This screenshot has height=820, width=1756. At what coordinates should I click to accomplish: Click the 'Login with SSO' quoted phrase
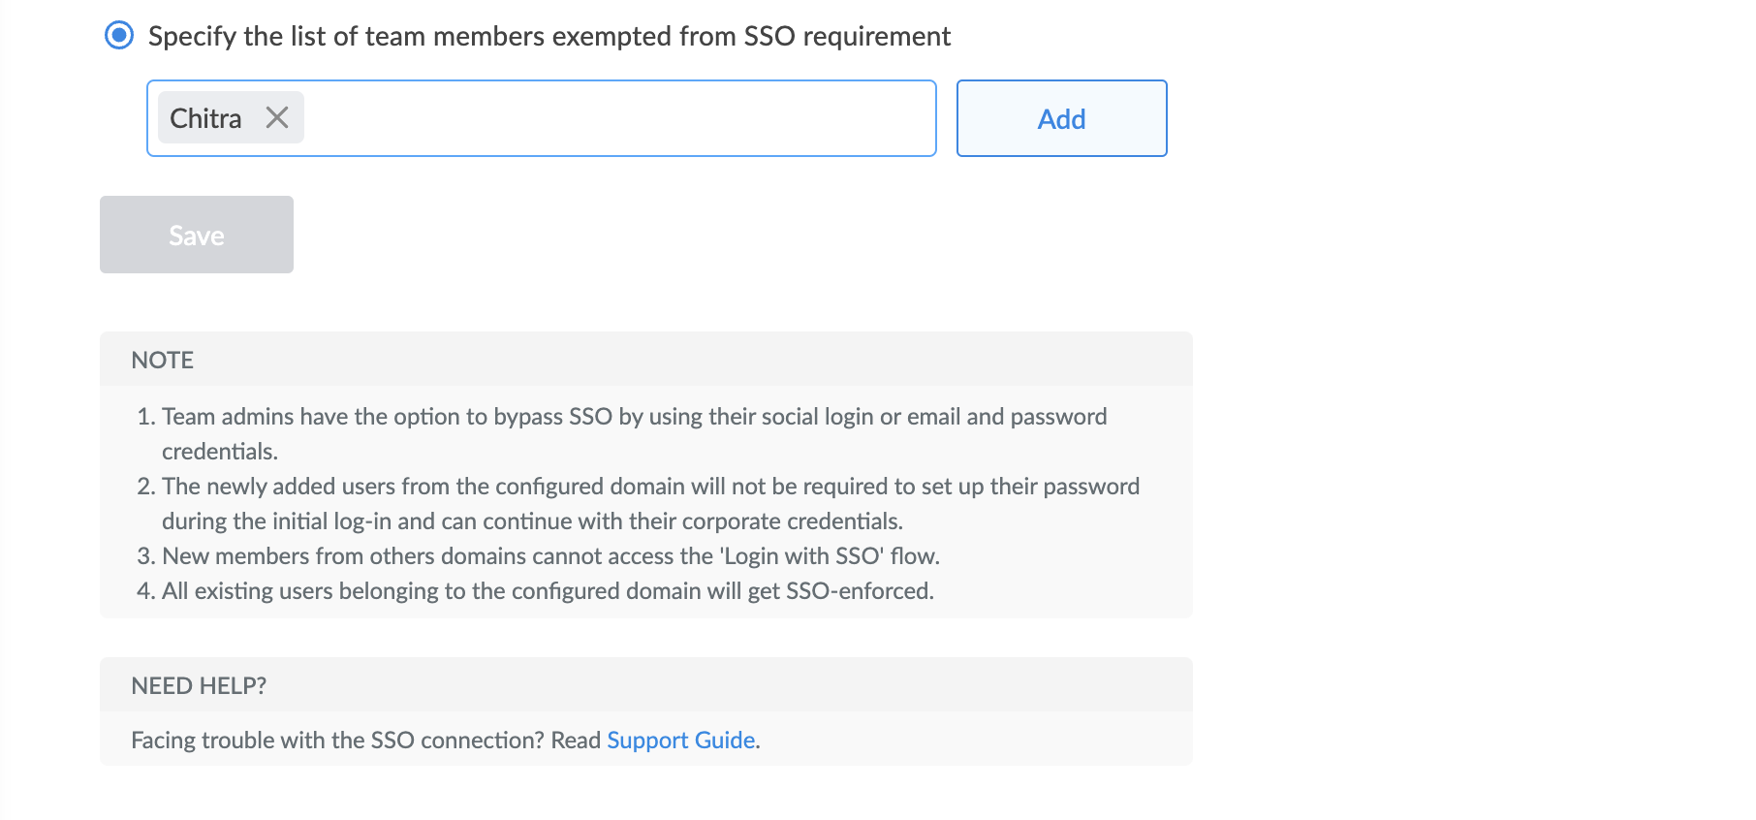coord(801,555)
